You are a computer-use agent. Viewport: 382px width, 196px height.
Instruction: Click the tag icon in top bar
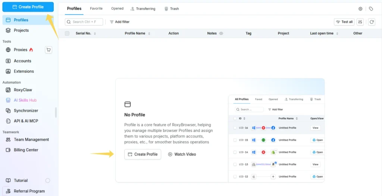pyautogui.click(x=371, y=9)
